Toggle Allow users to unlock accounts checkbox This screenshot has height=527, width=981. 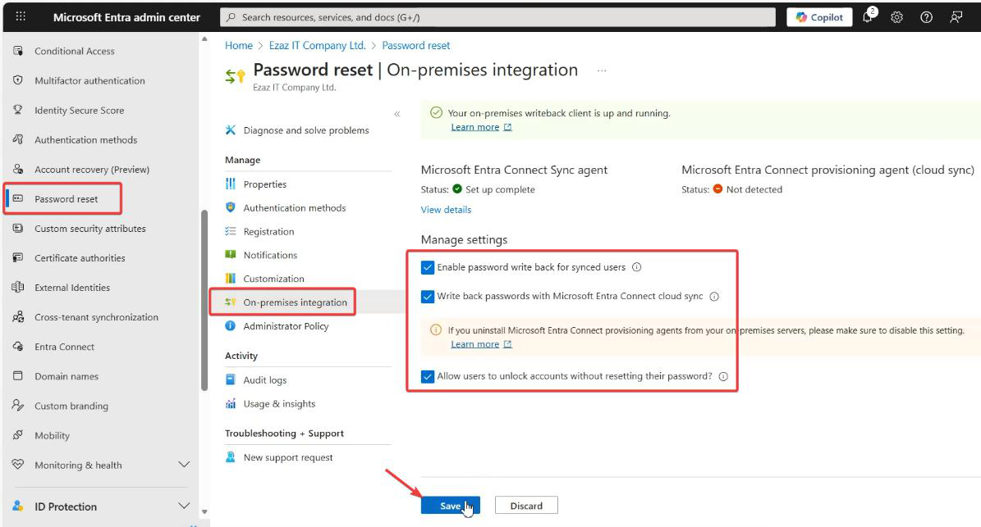pos(428,376)
